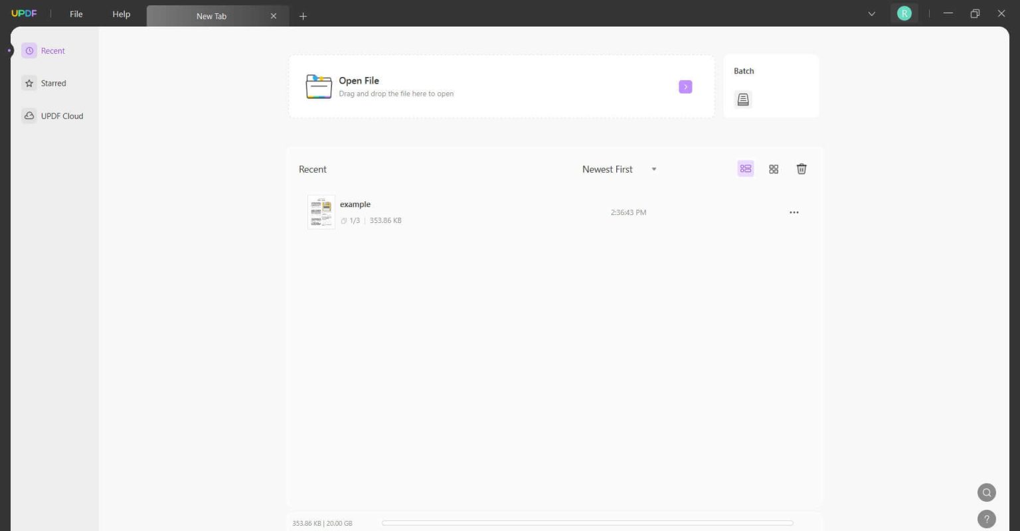Open the File menu
This screenshot has height=531, width=1020.
(x=76, y=13)
